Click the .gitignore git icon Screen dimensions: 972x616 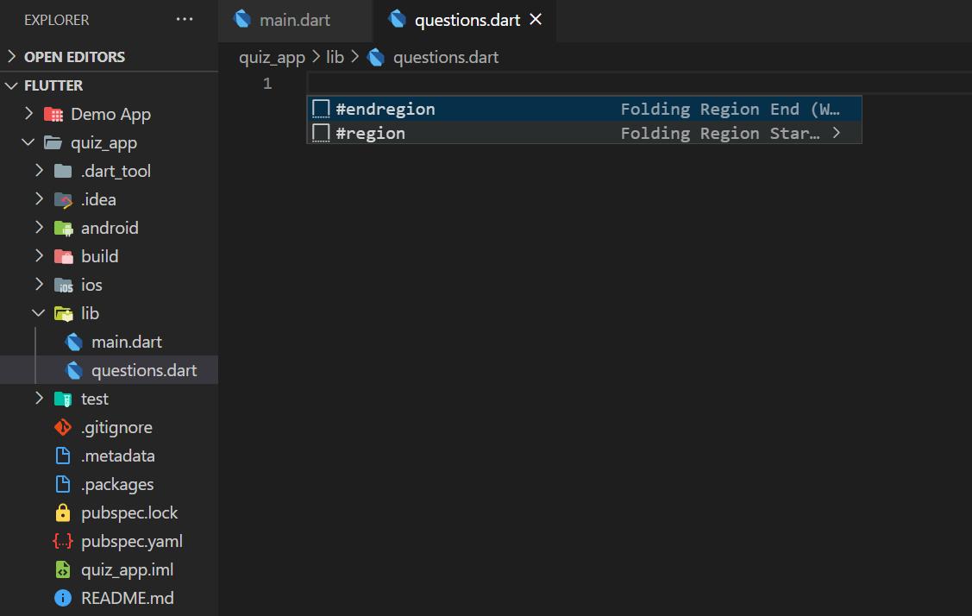tap(63, 428)
